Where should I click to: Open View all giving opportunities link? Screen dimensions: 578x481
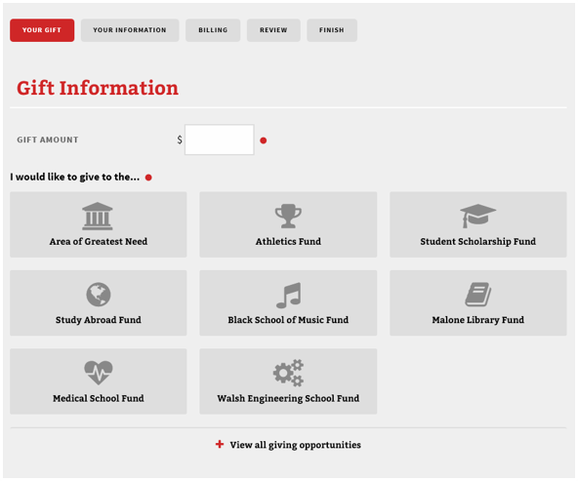tap(295, 445)
